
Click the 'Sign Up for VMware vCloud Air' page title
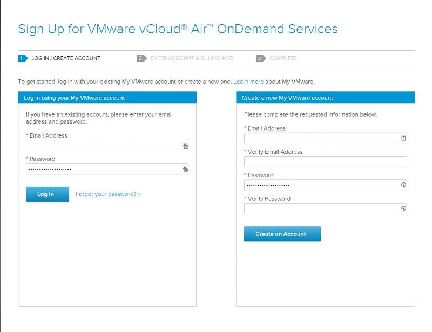pos(178,29)
